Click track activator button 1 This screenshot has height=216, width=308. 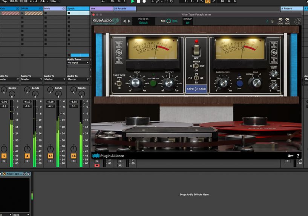[4, 156]
